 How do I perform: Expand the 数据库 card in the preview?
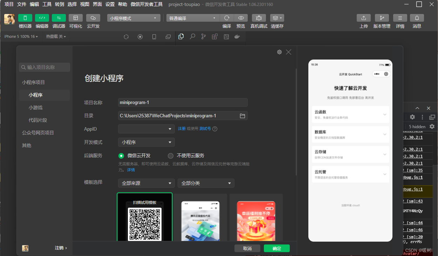coord(350,134)
